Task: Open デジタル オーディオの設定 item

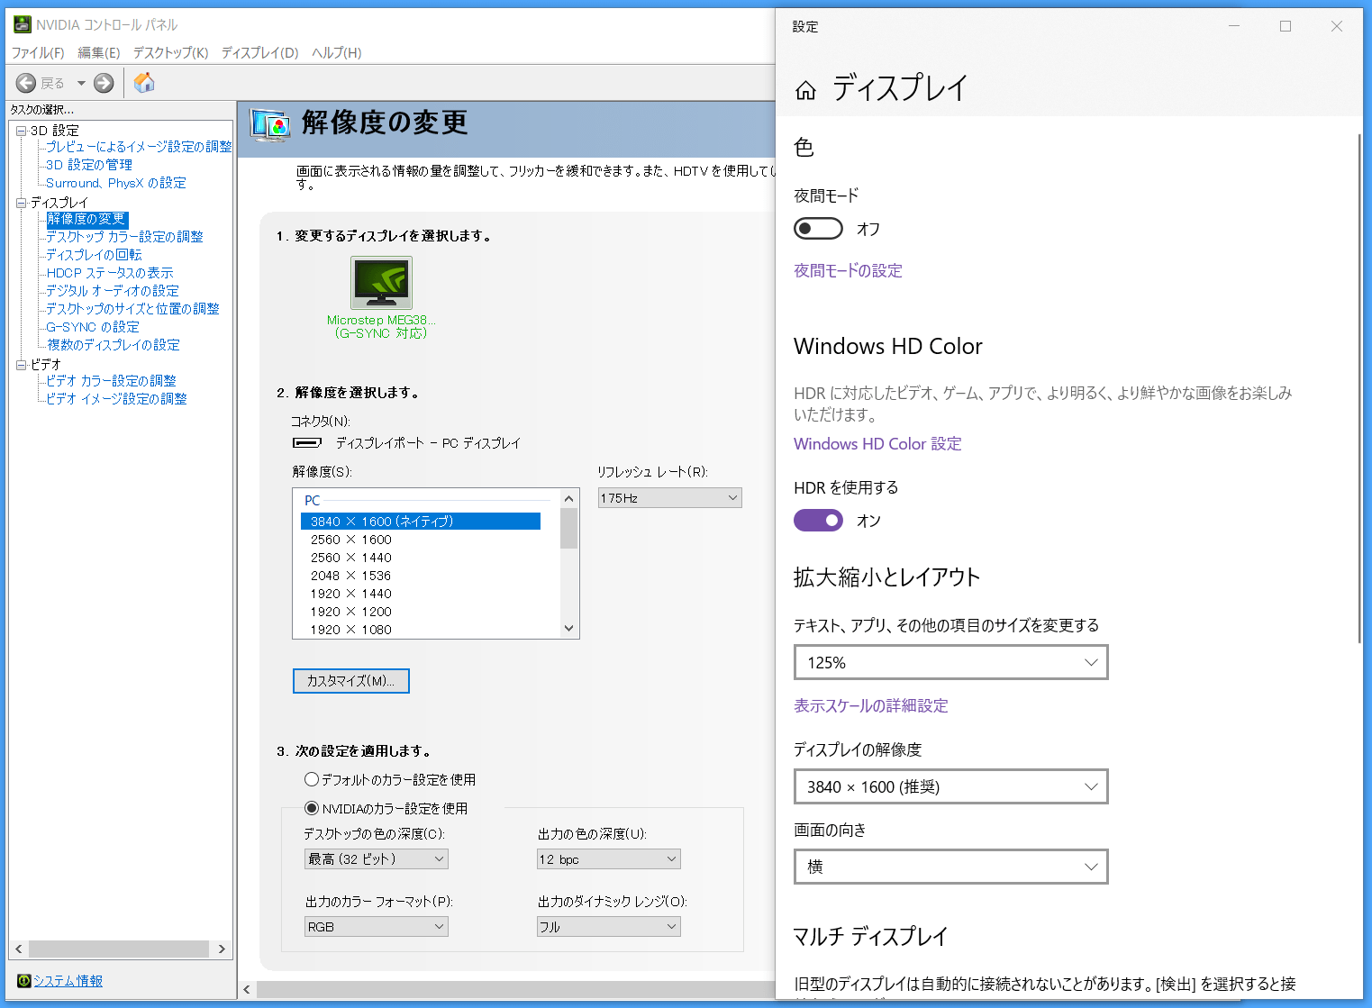Action: click(x=113, y=291)
